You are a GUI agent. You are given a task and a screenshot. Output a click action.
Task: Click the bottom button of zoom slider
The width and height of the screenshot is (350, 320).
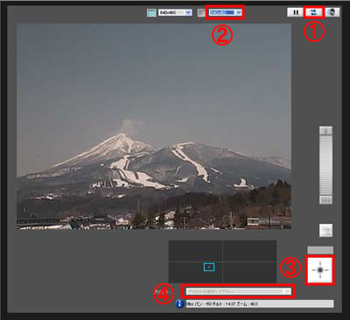(x=325, y=200)
